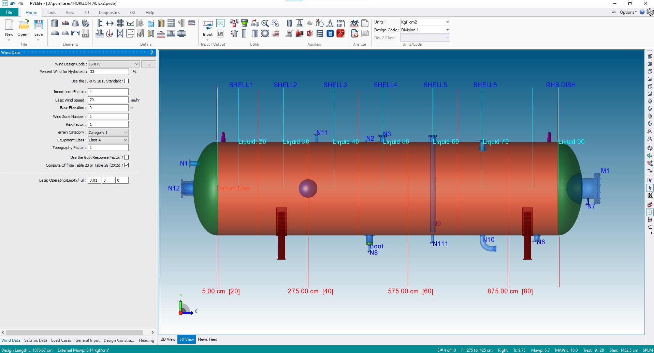Open the Units dropdown showing Kgf_cm2
The width and height of the screenshot is (654, 353).
coord(447,22)
